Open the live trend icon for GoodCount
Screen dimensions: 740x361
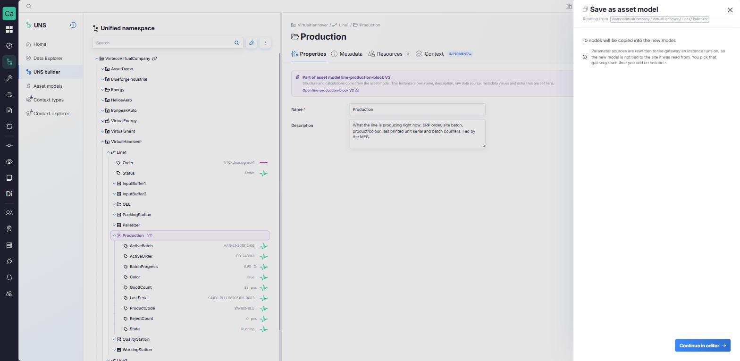[264, 287]
